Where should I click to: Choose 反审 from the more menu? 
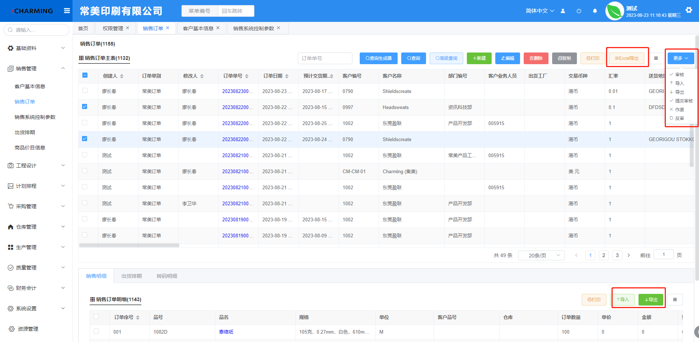click(677, 118)
